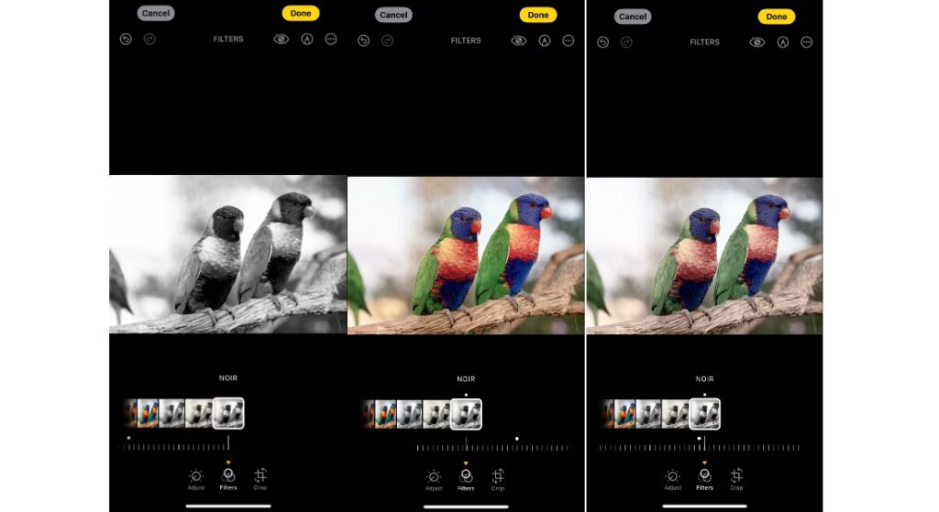939x512 pixels.
Task: Expand the three-dot more menu in the left screenshot
Action: point(331,39)
